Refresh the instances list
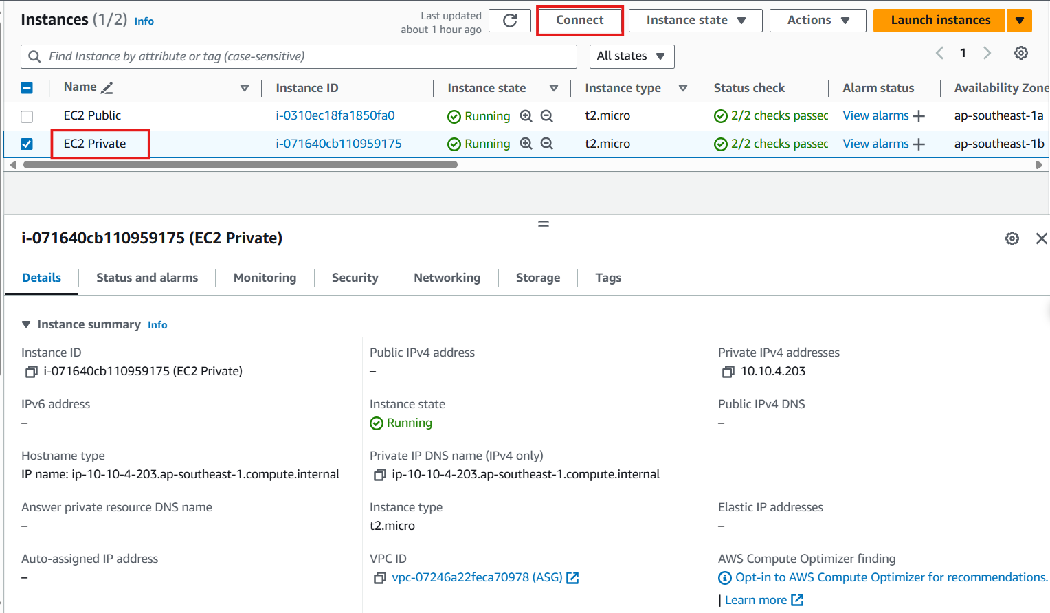 tap(510, 21)
